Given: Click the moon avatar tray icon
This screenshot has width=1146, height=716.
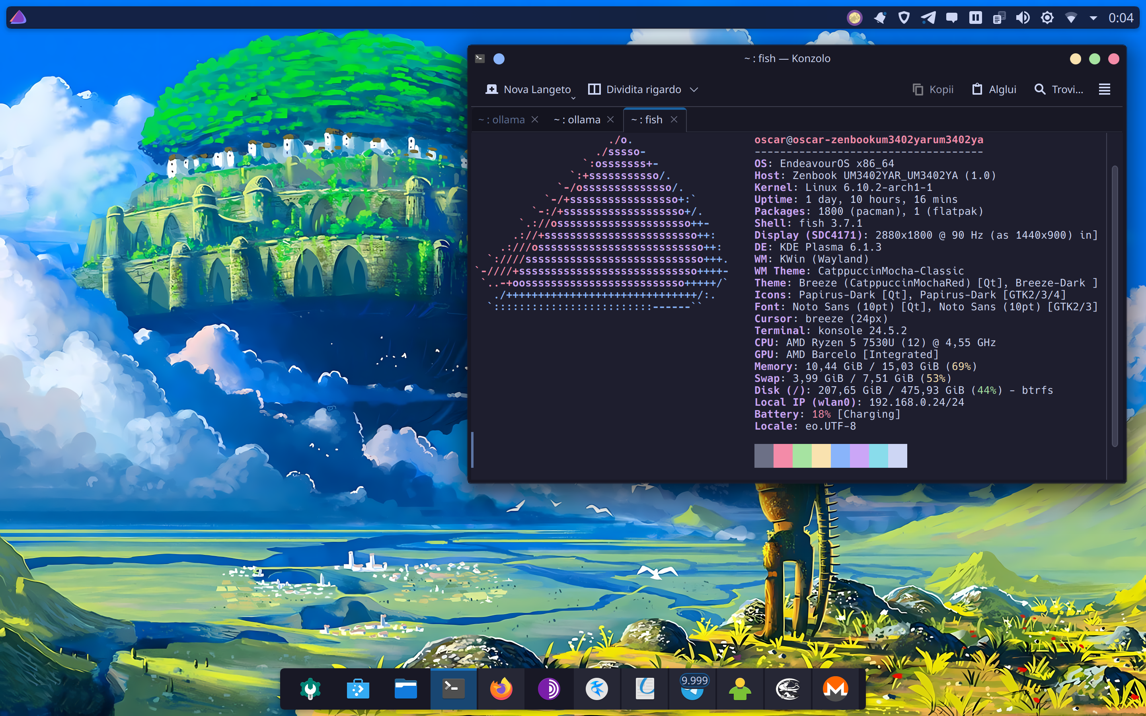Looking at the screenshot, I should click(854, 18).
